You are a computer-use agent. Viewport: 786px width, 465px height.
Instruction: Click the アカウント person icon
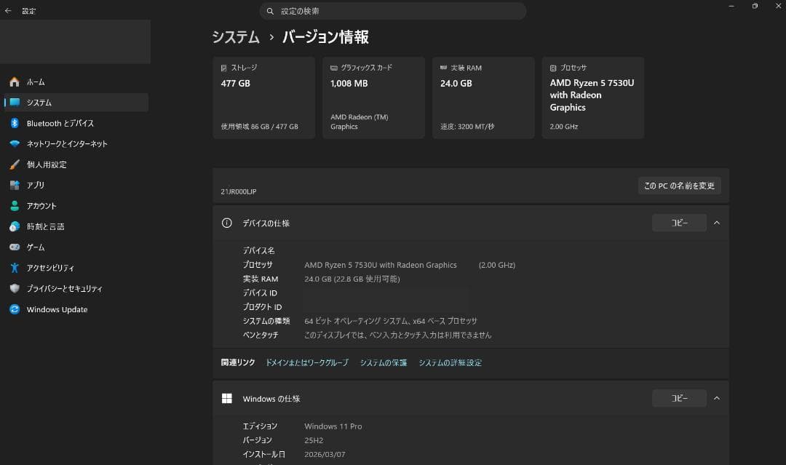(x=15, y=205)
